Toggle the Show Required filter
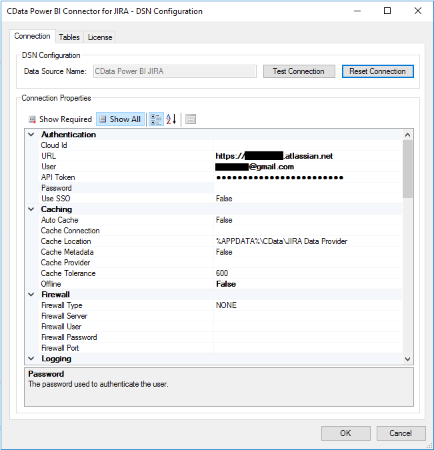Screen dimensions: 434x450 [59, 119]
